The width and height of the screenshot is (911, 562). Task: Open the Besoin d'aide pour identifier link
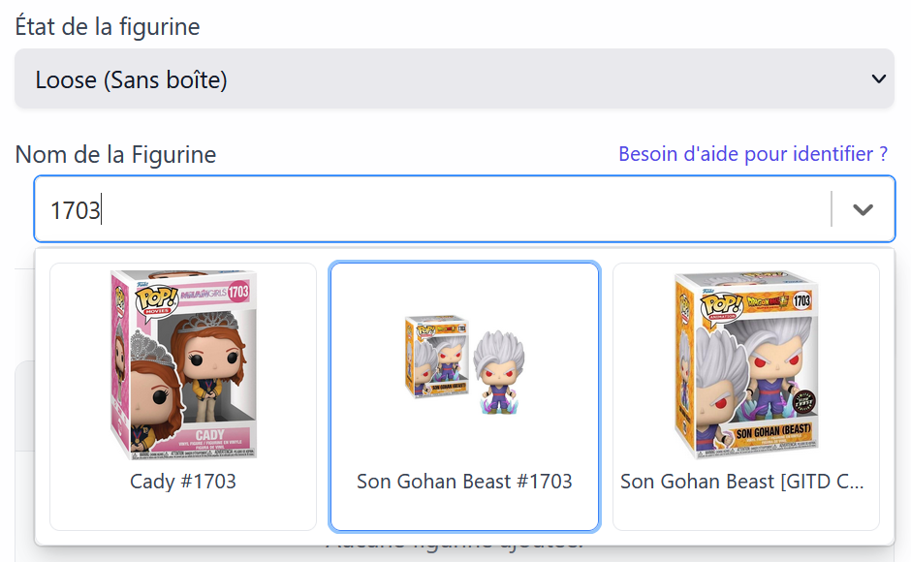coord(753,154)
